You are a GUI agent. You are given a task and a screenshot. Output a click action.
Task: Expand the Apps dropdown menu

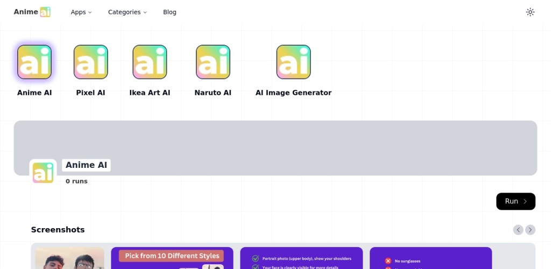81,12
